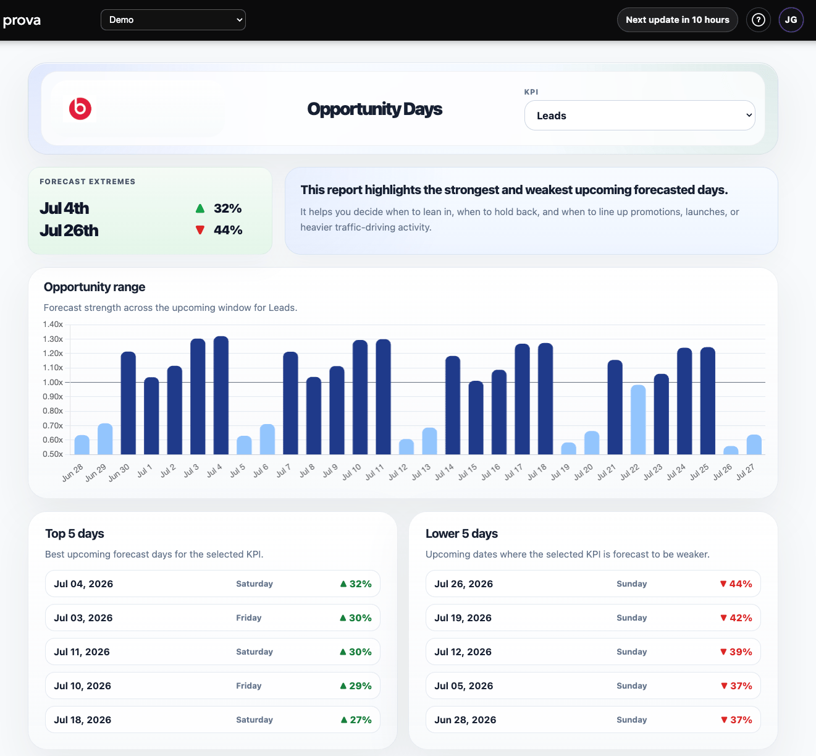Open the Jul 10, 2026 top day row
The image size is (816, 756).
212,686
